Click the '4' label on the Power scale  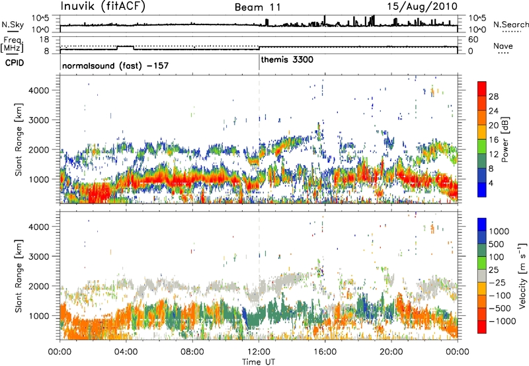click(491, 183)
